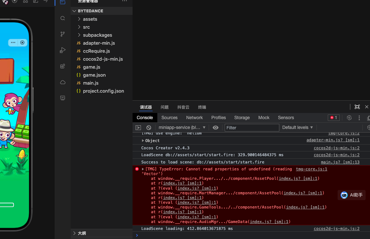Toggle live expression eye icon

tap(216, 127)
